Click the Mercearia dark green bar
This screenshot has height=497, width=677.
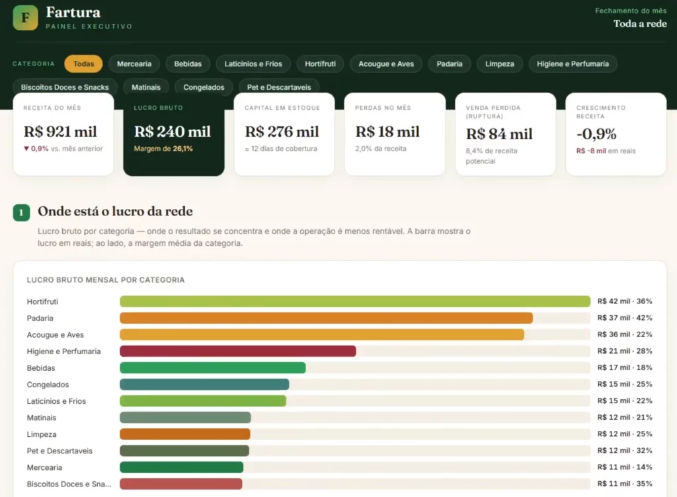coord(181,467)
